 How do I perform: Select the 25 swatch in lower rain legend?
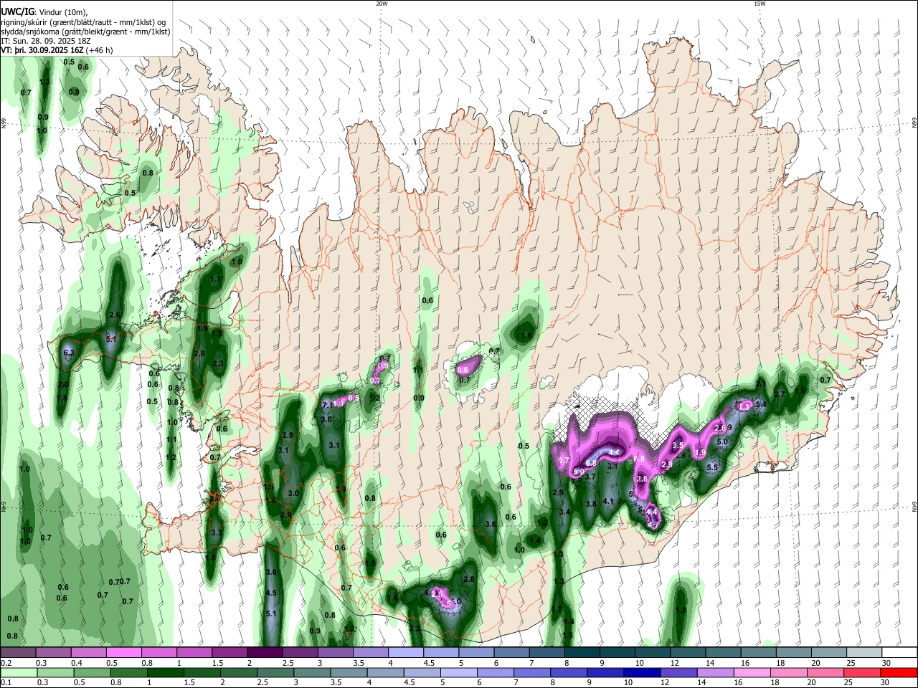point(863,672)
